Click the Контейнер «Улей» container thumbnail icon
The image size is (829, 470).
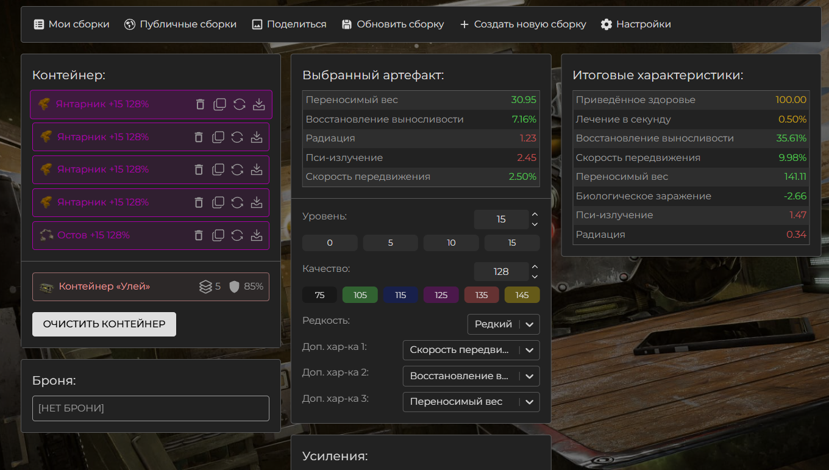47,287
